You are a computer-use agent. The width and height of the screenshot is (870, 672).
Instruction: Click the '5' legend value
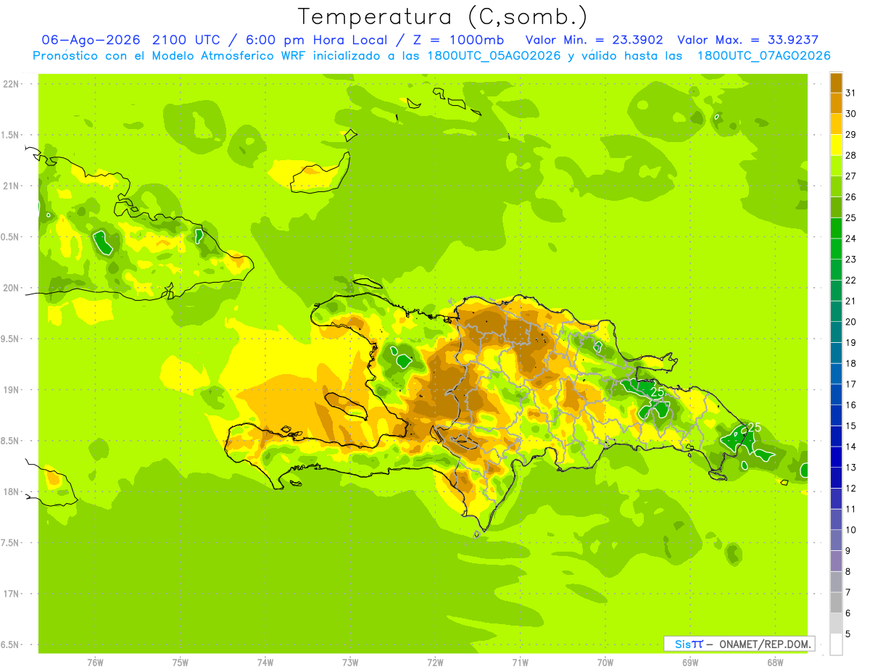(848, 634)
